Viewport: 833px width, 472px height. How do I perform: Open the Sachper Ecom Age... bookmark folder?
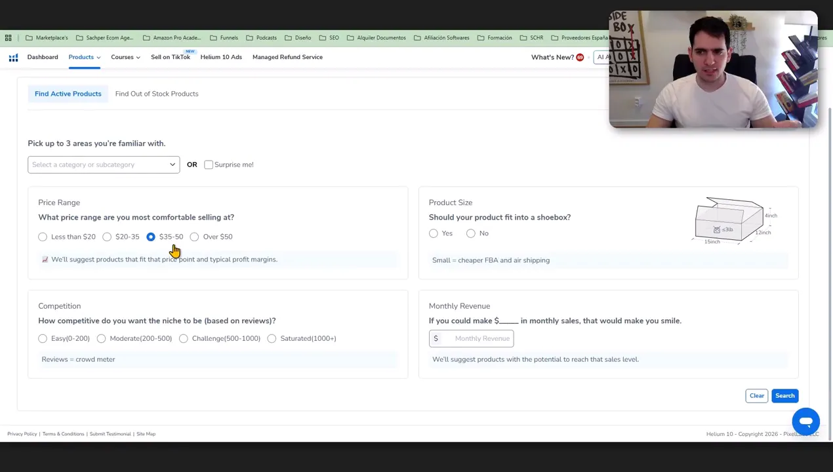pyautogui.click(x=104, y=38)
